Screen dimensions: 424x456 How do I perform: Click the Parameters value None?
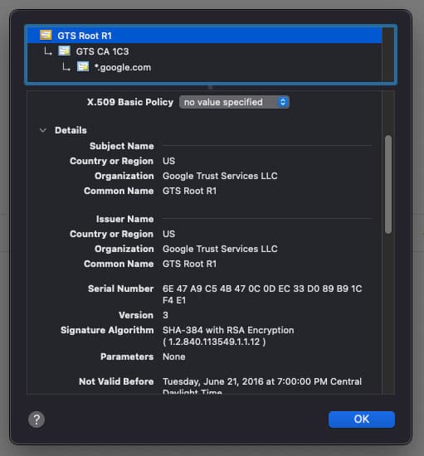[x=173, y=357]
